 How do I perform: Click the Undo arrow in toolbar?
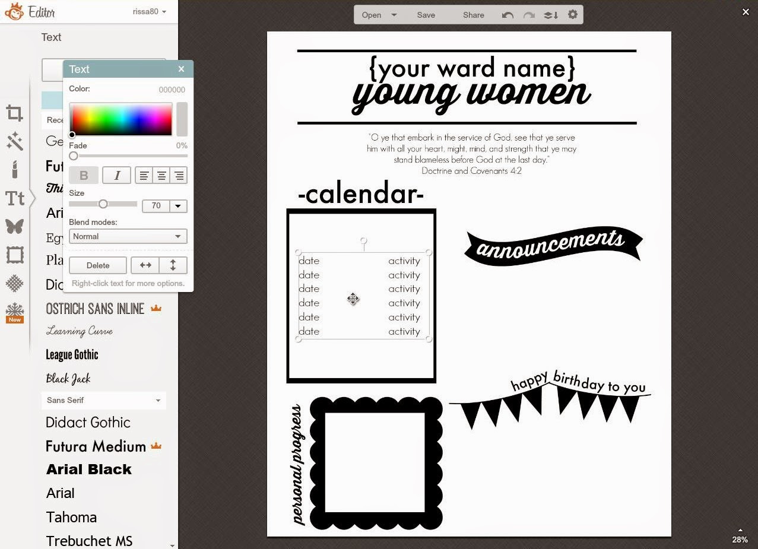coord(508,15)
